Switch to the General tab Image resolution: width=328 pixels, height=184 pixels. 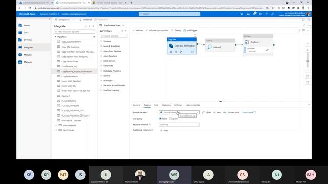[x=137, y=105]
